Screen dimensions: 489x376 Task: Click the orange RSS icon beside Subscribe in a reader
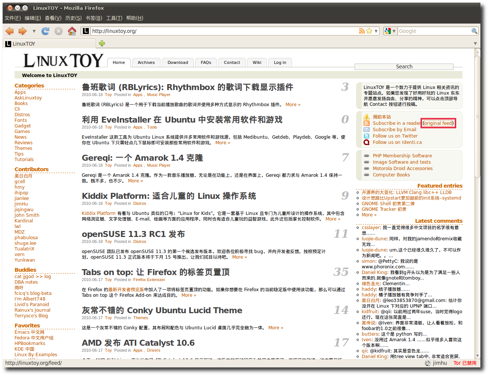click(x=367, y=123)
